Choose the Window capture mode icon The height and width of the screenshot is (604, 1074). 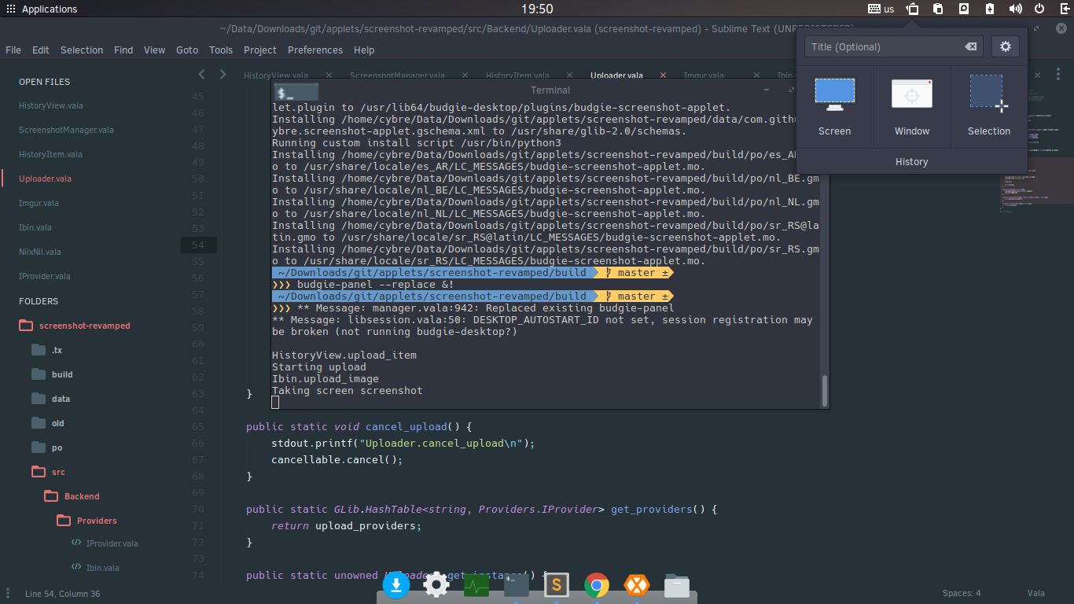[912, 94]
